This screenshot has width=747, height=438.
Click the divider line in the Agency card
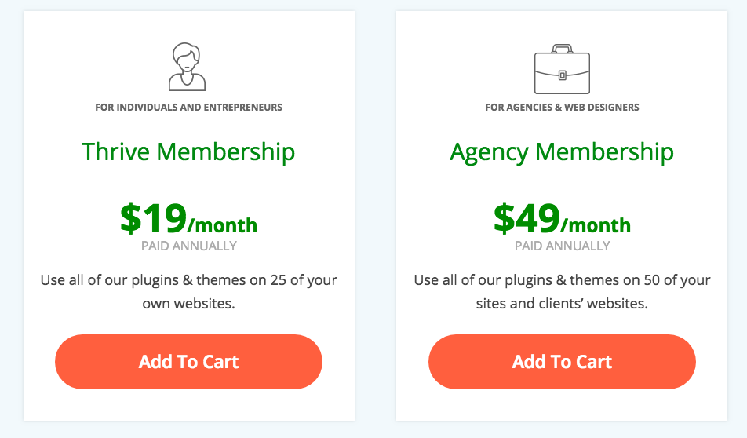tap(562, 130)
